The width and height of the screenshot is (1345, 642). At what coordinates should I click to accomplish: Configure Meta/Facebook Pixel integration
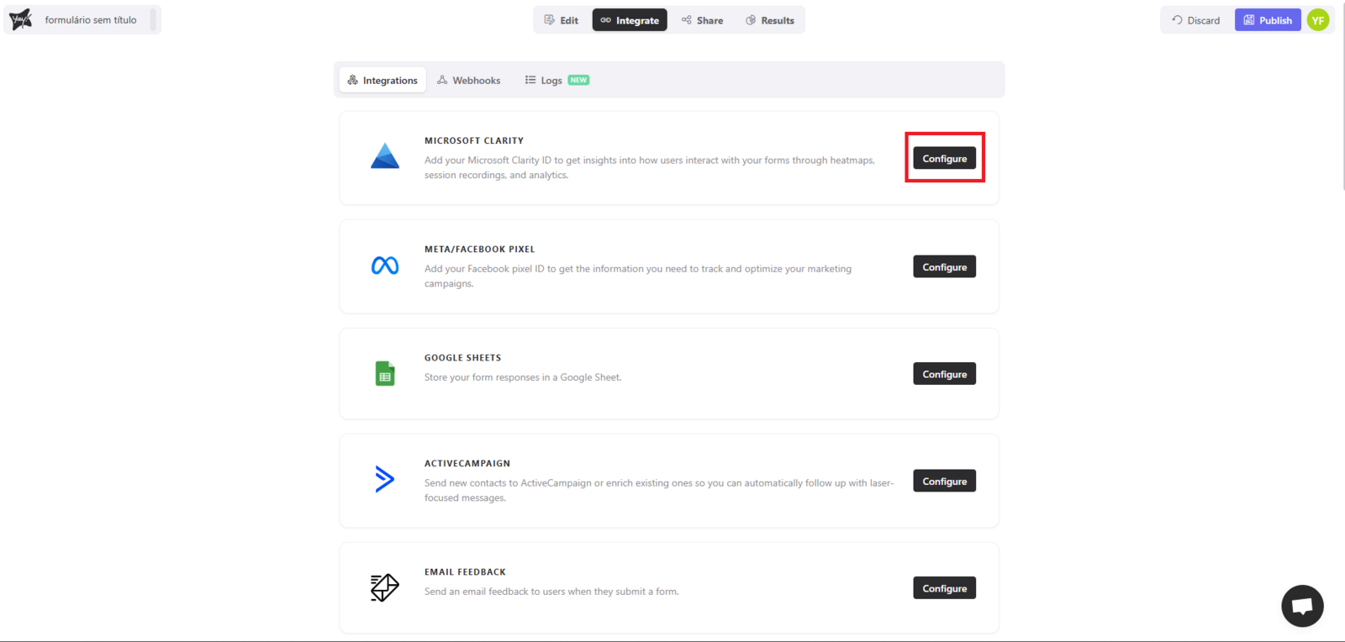tap(944, 267)
